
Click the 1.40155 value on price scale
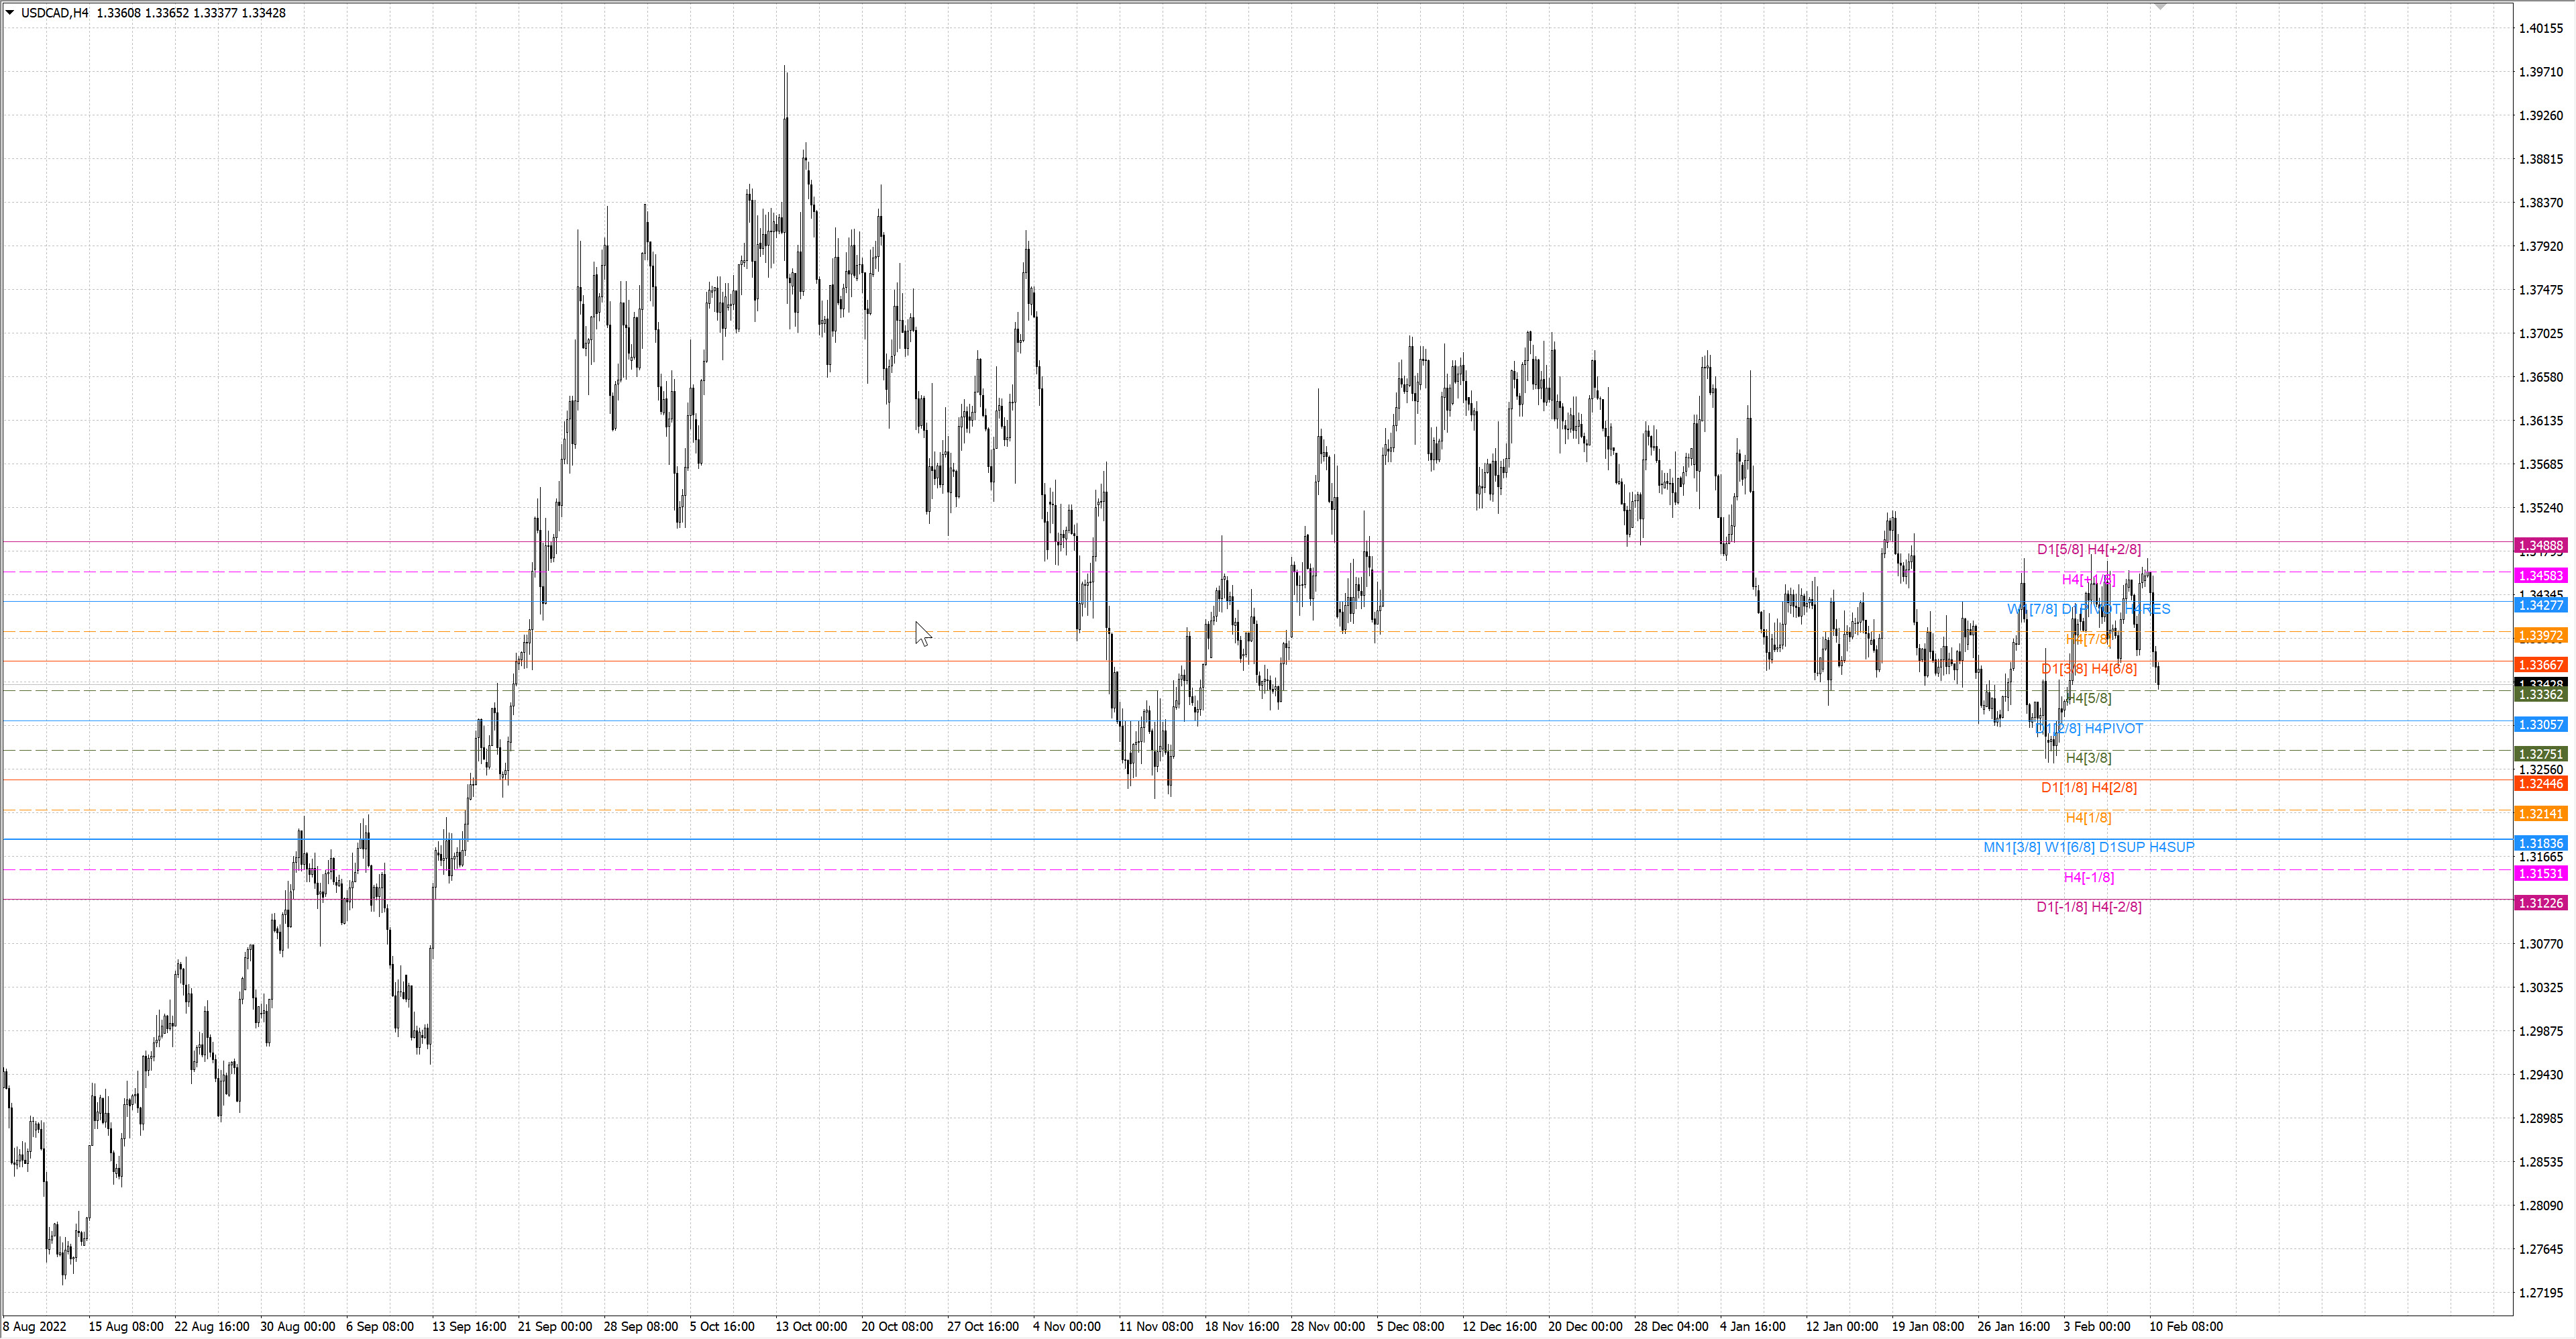point(2540,28)
